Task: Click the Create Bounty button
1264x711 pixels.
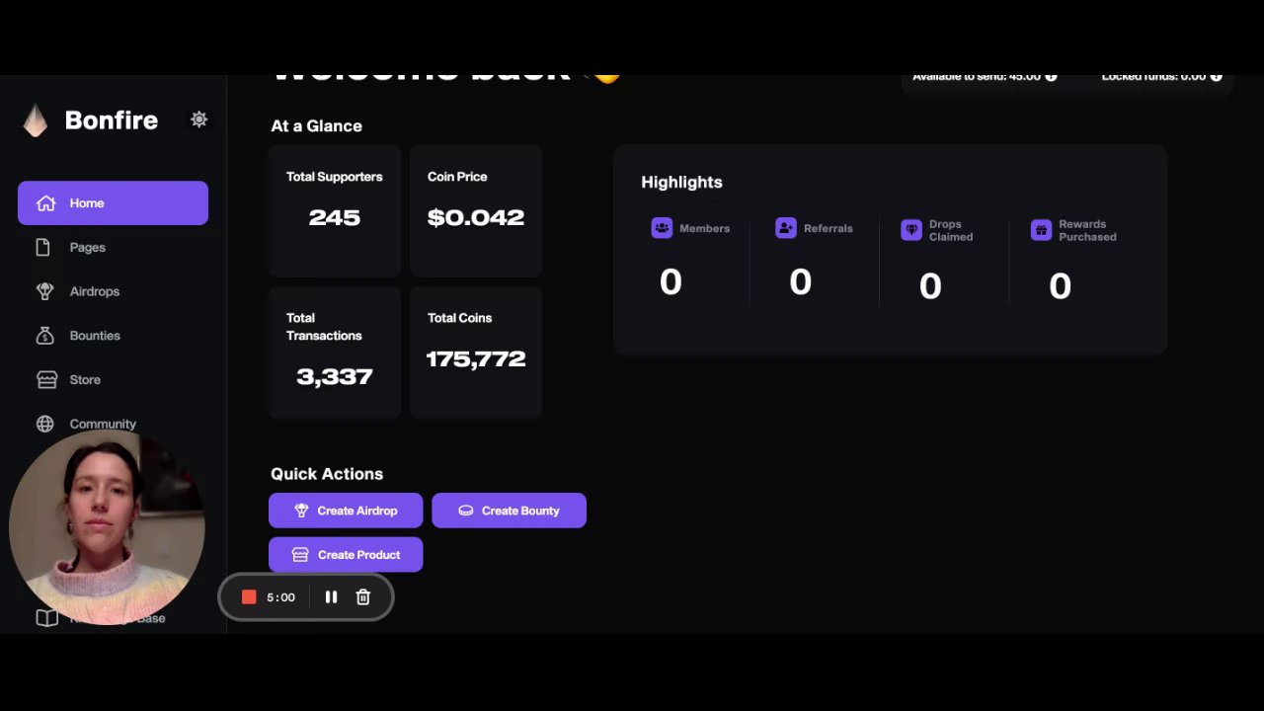Action: pos(509,511)
